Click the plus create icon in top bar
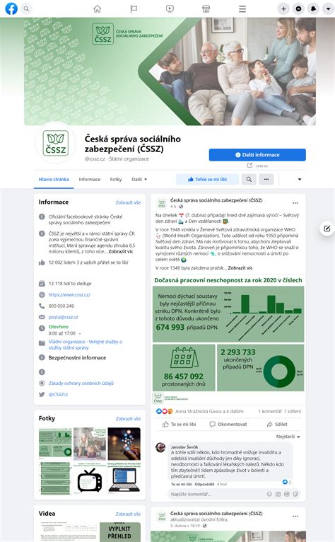 coord(283,9)
